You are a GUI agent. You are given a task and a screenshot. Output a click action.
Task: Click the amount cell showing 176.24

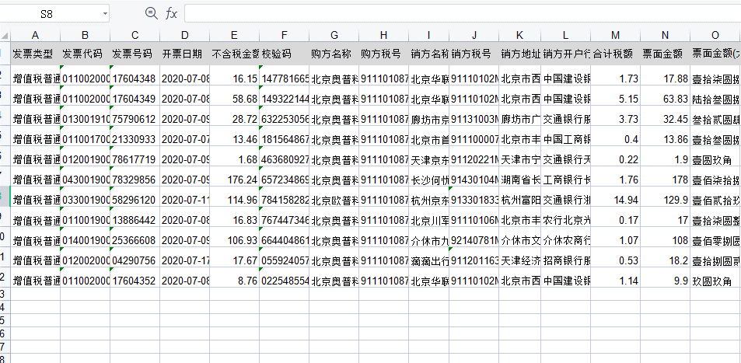click(234, 178)
